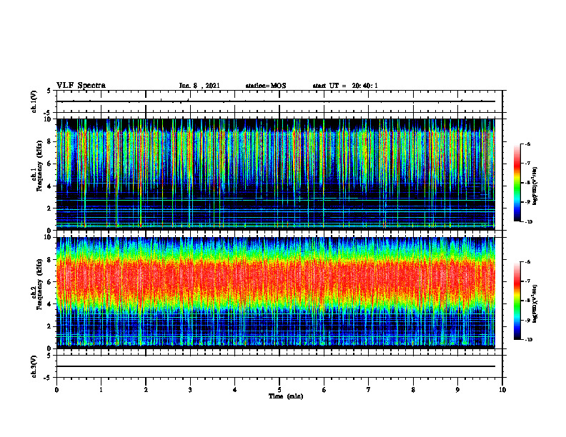Click time axis tick label '9'
The width and height of the screenshot is (566, 437).
(457, 390)
